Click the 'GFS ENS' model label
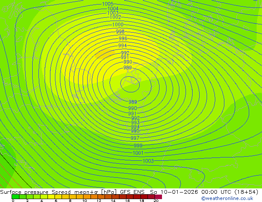 click(132, 192)
